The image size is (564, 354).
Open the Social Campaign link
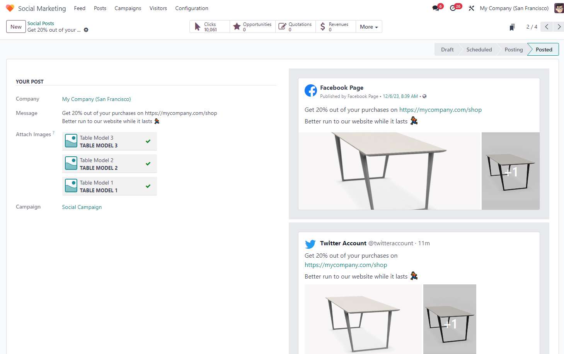(x=82, y=207)
